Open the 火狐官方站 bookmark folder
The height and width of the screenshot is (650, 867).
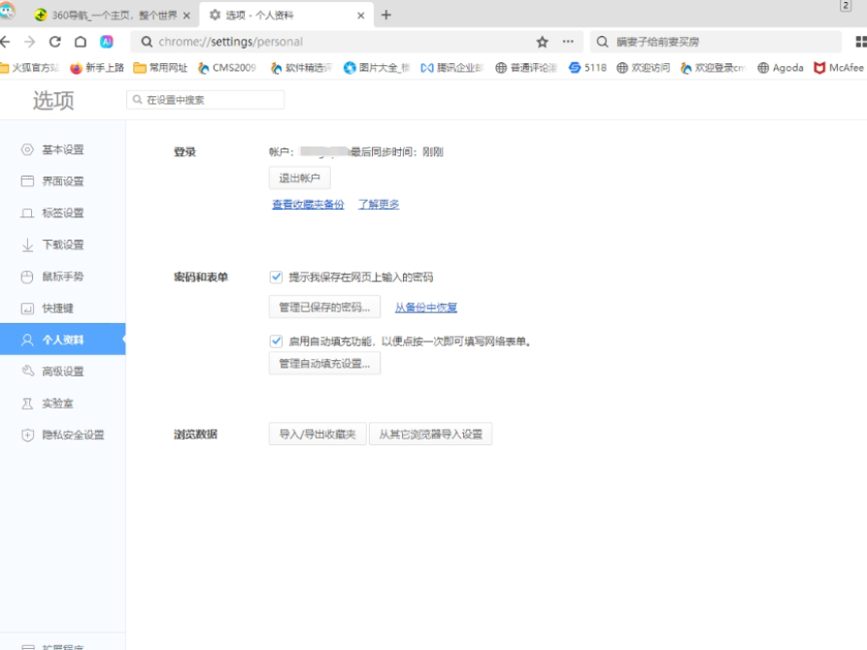(x=29, y=68)
